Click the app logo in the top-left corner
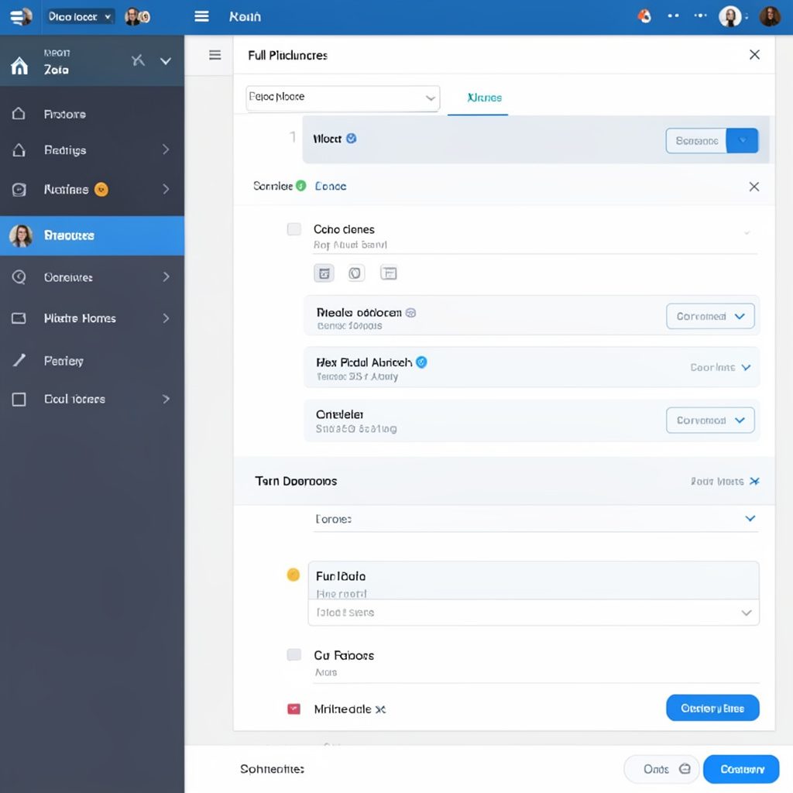 [x=21, y=17]
